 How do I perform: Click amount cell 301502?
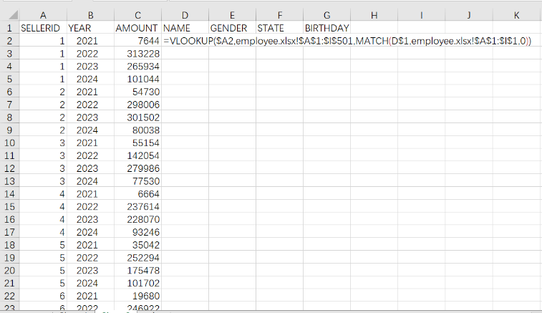[x=137, y=117]
